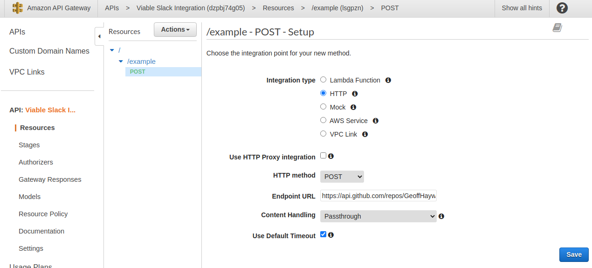Open Documentation section in sidebar
592x268 pixels.
(41, 231)
